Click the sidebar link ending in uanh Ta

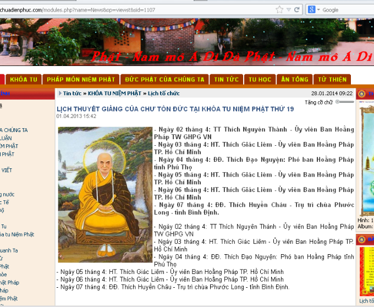[9, 250]
